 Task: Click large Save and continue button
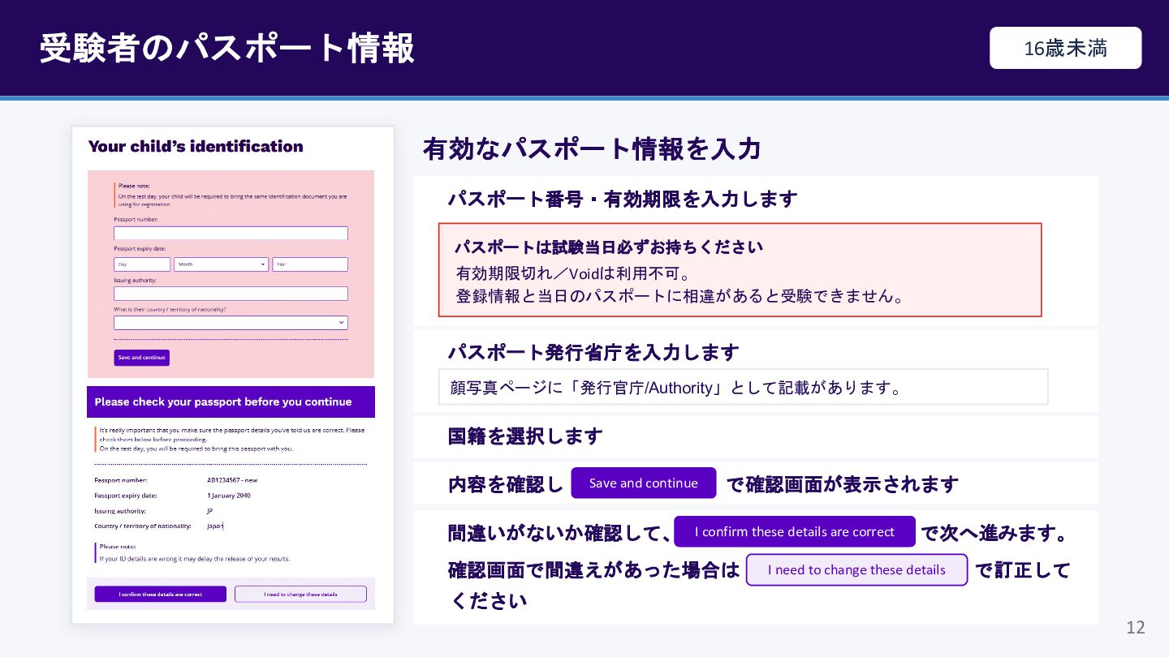[644, 483]
